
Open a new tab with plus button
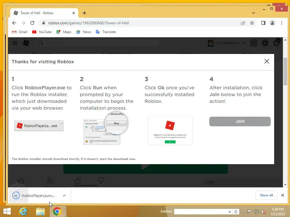tap(84, 13)
